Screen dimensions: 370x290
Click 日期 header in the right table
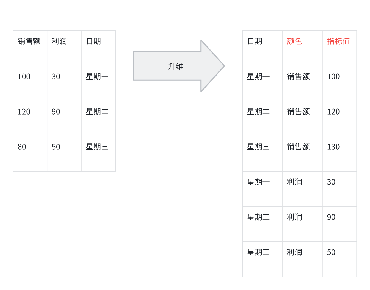pos(255,41)
